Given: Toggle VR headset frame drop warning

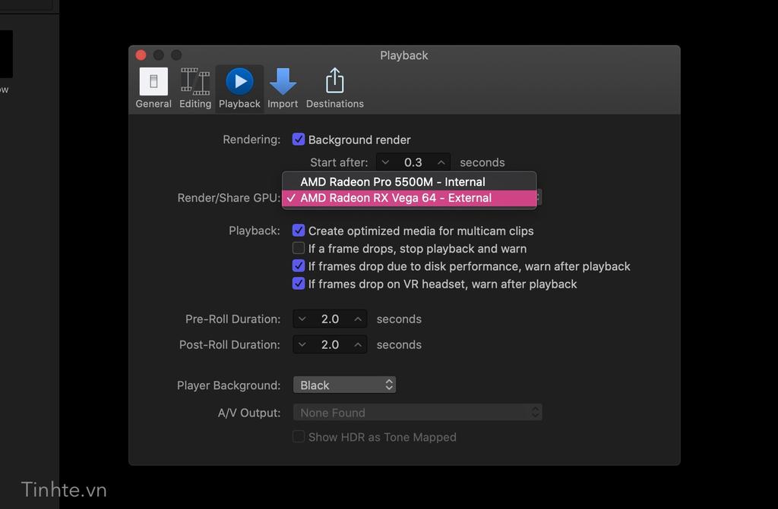Looking at the screenshot, I should tap(298, 284).
